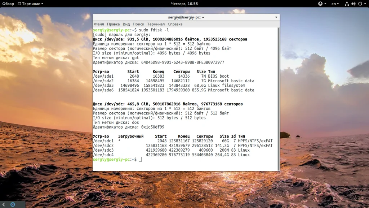Open the 'en' keyboard layout dropdown
Image resolution: width=369 pixels, height=208 pixels.
[335, 4]
